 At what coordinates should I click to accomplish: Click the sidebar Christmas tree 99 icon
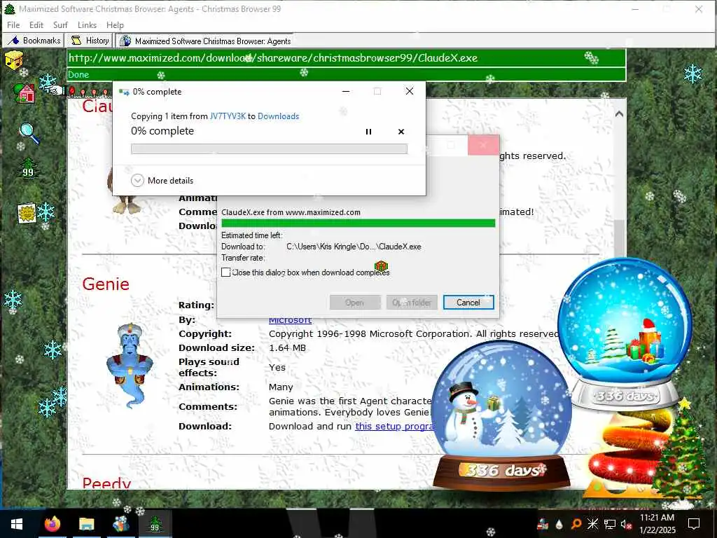pos(28,168)
